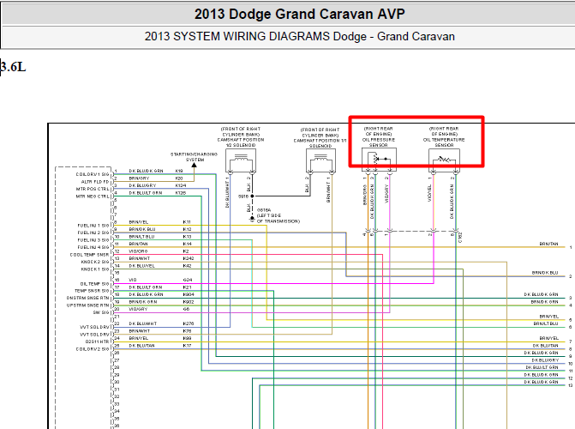575x429 pixels.
Task: Click the 'VIO/ORG' wire color on pin 12
Action: [138, 251]
